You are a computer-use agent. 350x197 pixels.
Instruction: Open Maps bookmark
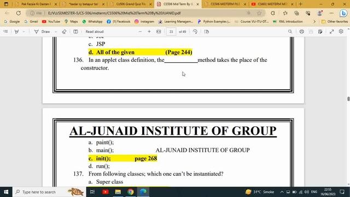[x=71, y=21]
